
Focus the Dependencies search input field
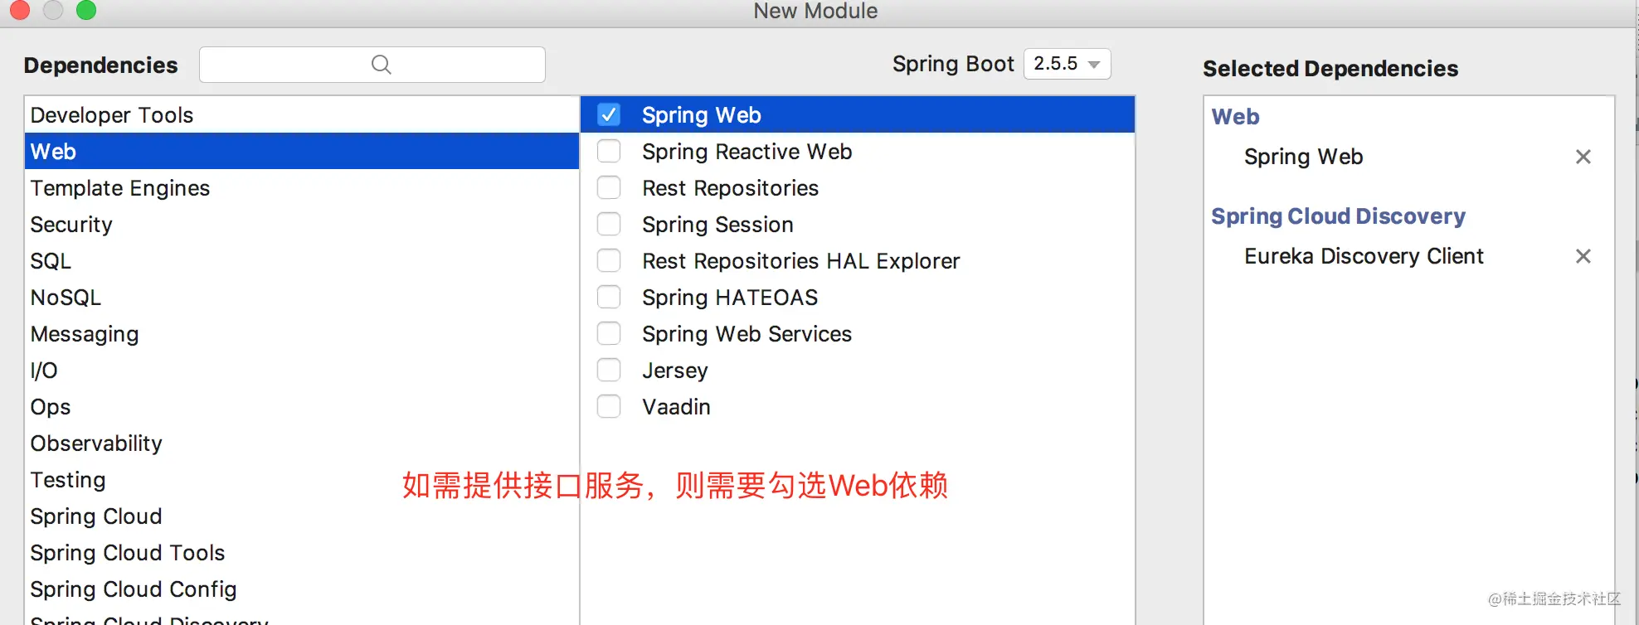[372, 65]
